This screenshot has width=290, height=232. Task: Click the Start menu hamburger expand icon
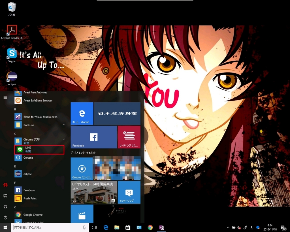tap(5, 97)
